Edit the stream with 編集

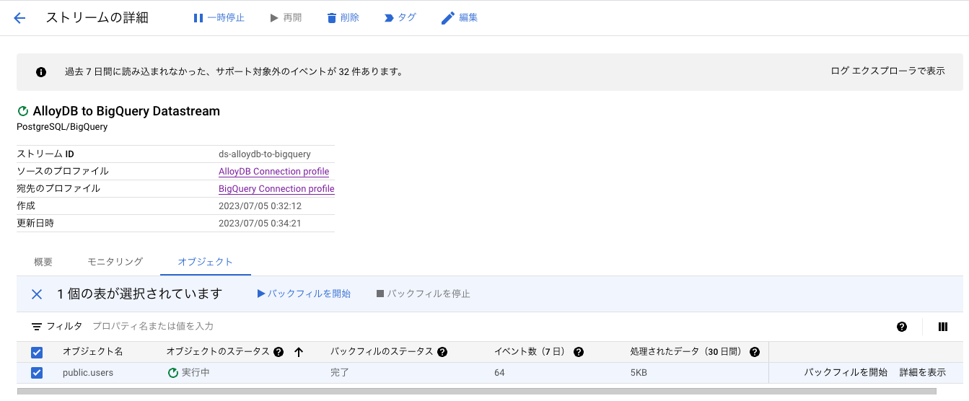pos(460,17)
